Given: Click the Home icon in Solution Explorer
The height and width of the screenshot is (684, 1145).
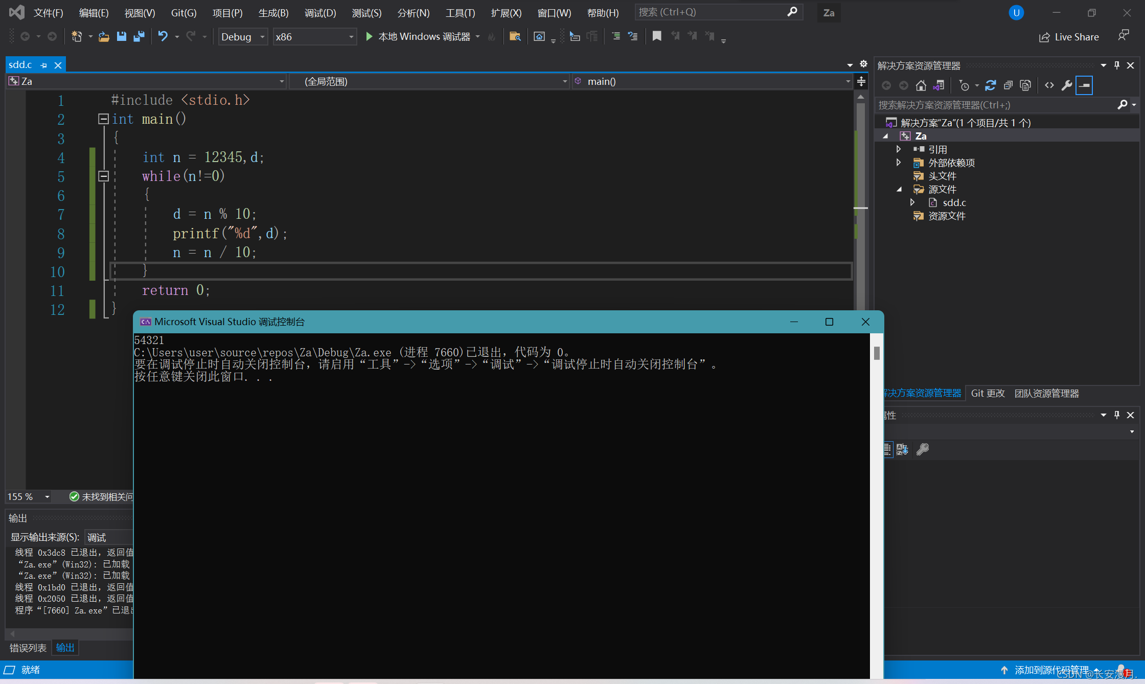Looking at the screenshot, I should pyautogui.click(x=921, y=85).
